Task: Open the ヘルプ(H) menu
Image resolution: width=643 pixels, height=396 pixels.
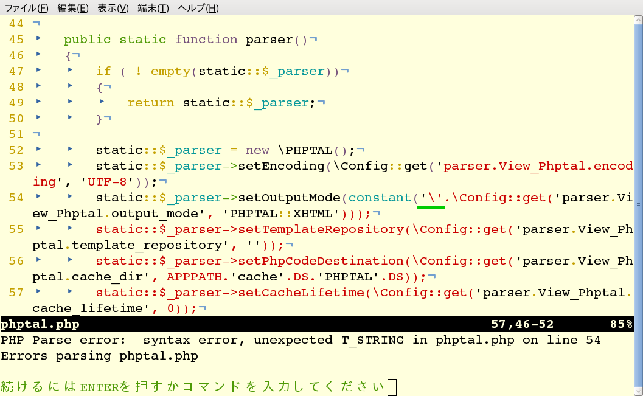Action: (x=198, y=8)
